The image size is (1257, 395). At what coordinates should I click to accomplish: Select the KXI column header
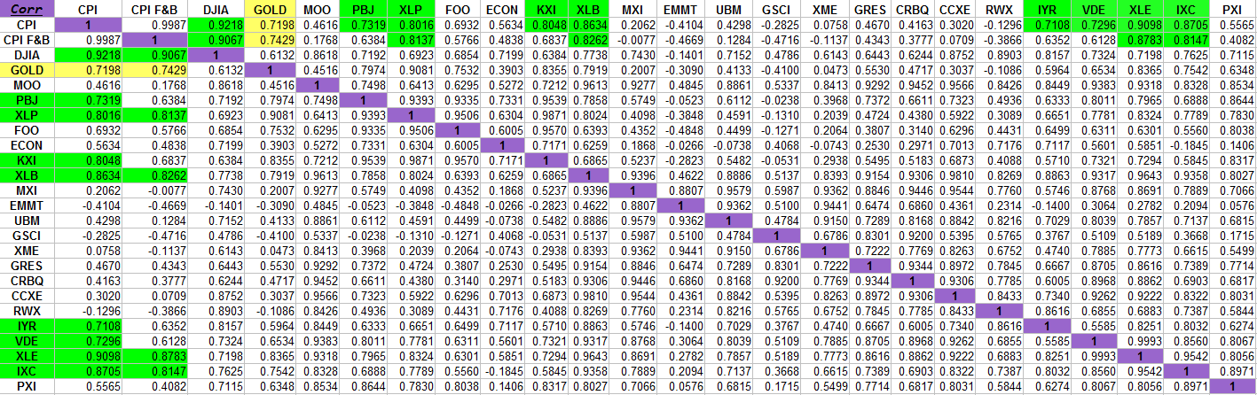coord(547,8)
